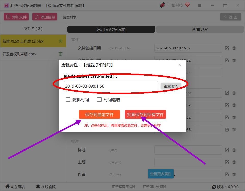Click the 设置时间 button
This screenshot has height=191, width=245.
(171, 86)
